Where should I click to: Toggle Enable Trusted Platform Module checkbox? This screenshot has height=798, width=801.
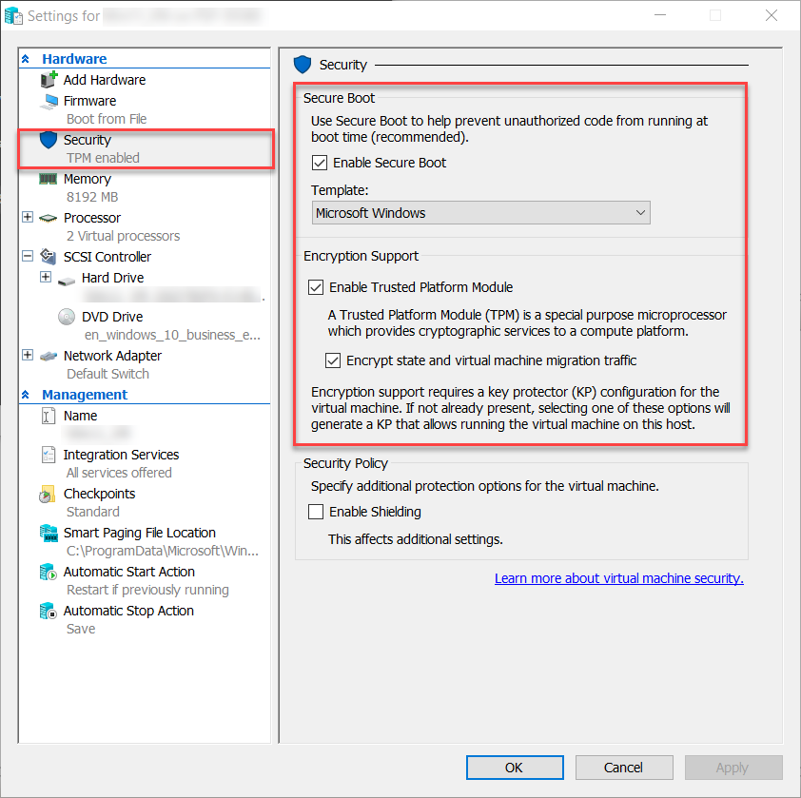point(316,287)
